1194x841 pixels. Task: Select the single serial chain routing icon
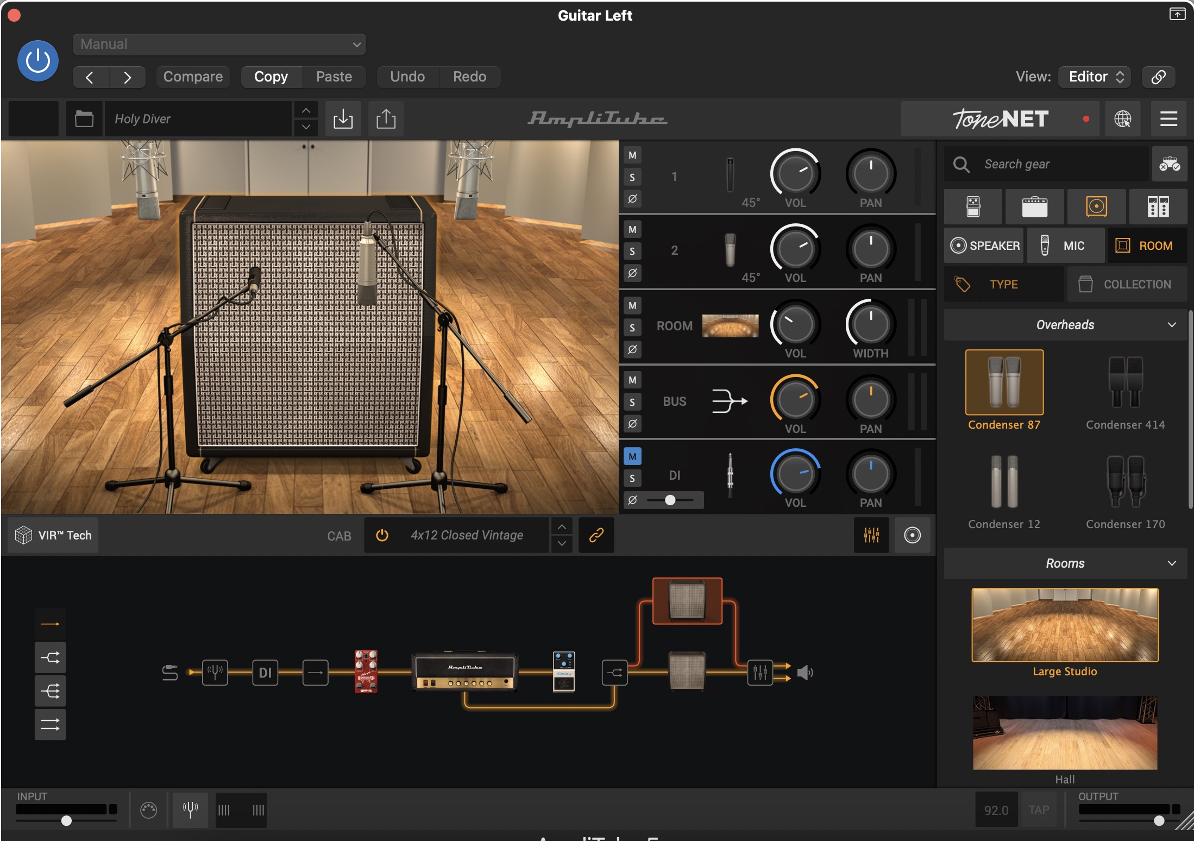pos(50,624)
